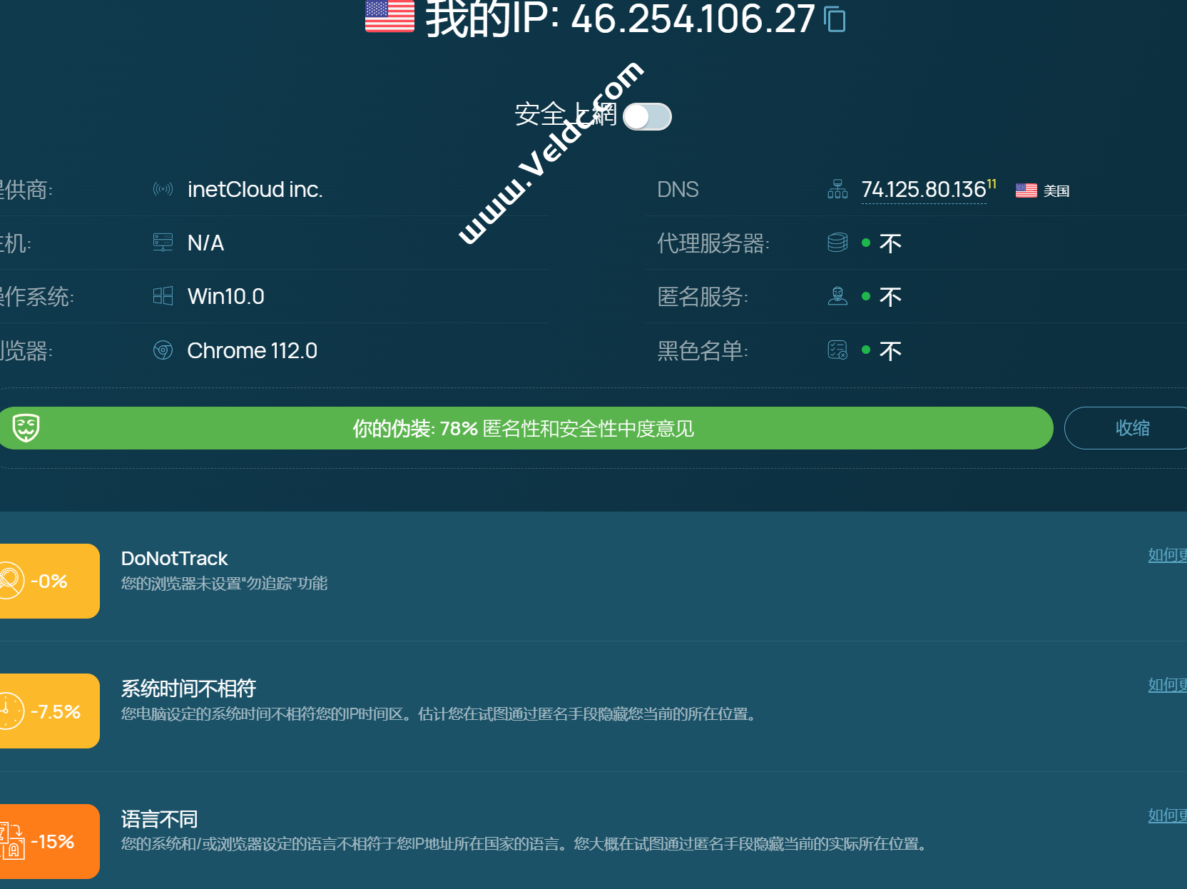Click the 黑色名单 status 不
This screenshot has width=1187, height=889.
tap(890, 350)
